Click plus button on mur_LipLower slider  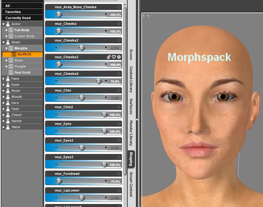106,197
